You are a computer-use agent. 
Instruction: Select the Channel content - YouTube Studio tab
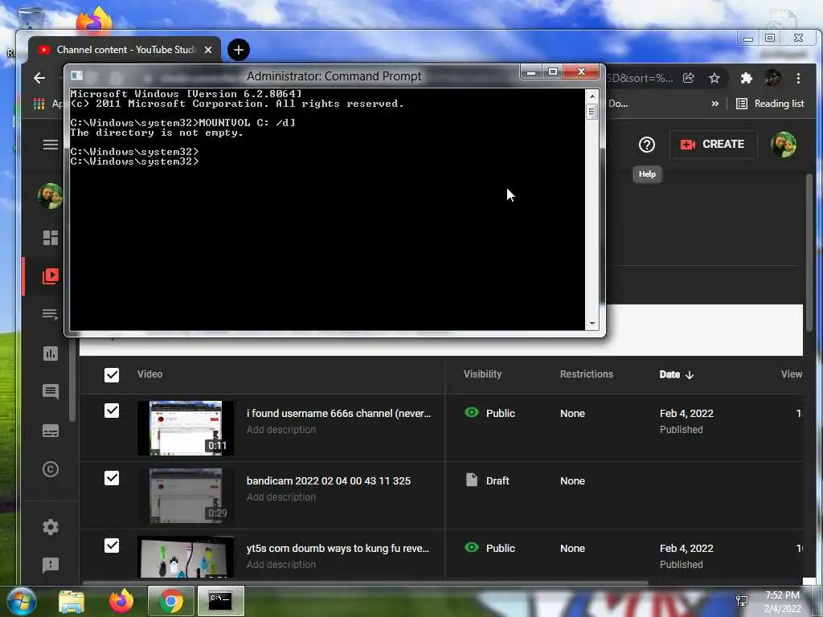click(x=125, y=50)
